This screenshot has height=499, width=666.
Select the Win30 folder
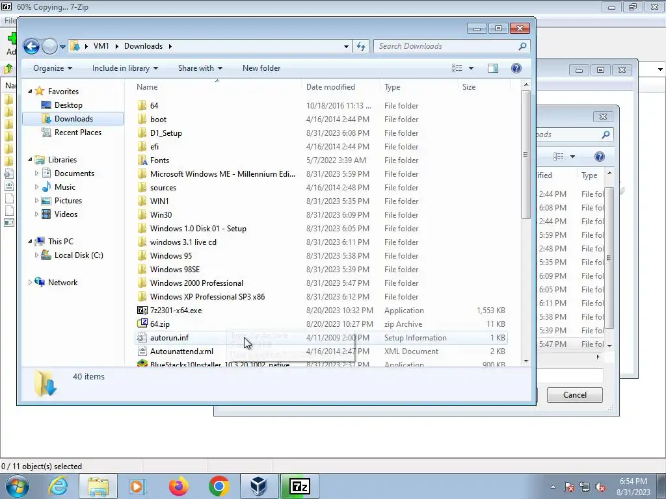pos(161,214)
